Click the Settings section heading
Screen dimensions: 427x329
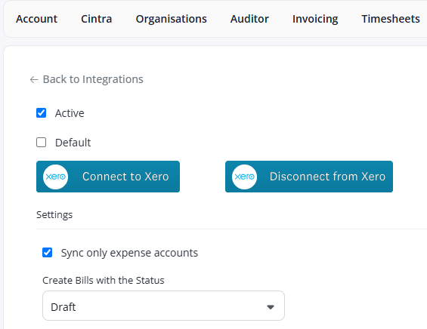point(54,215)
